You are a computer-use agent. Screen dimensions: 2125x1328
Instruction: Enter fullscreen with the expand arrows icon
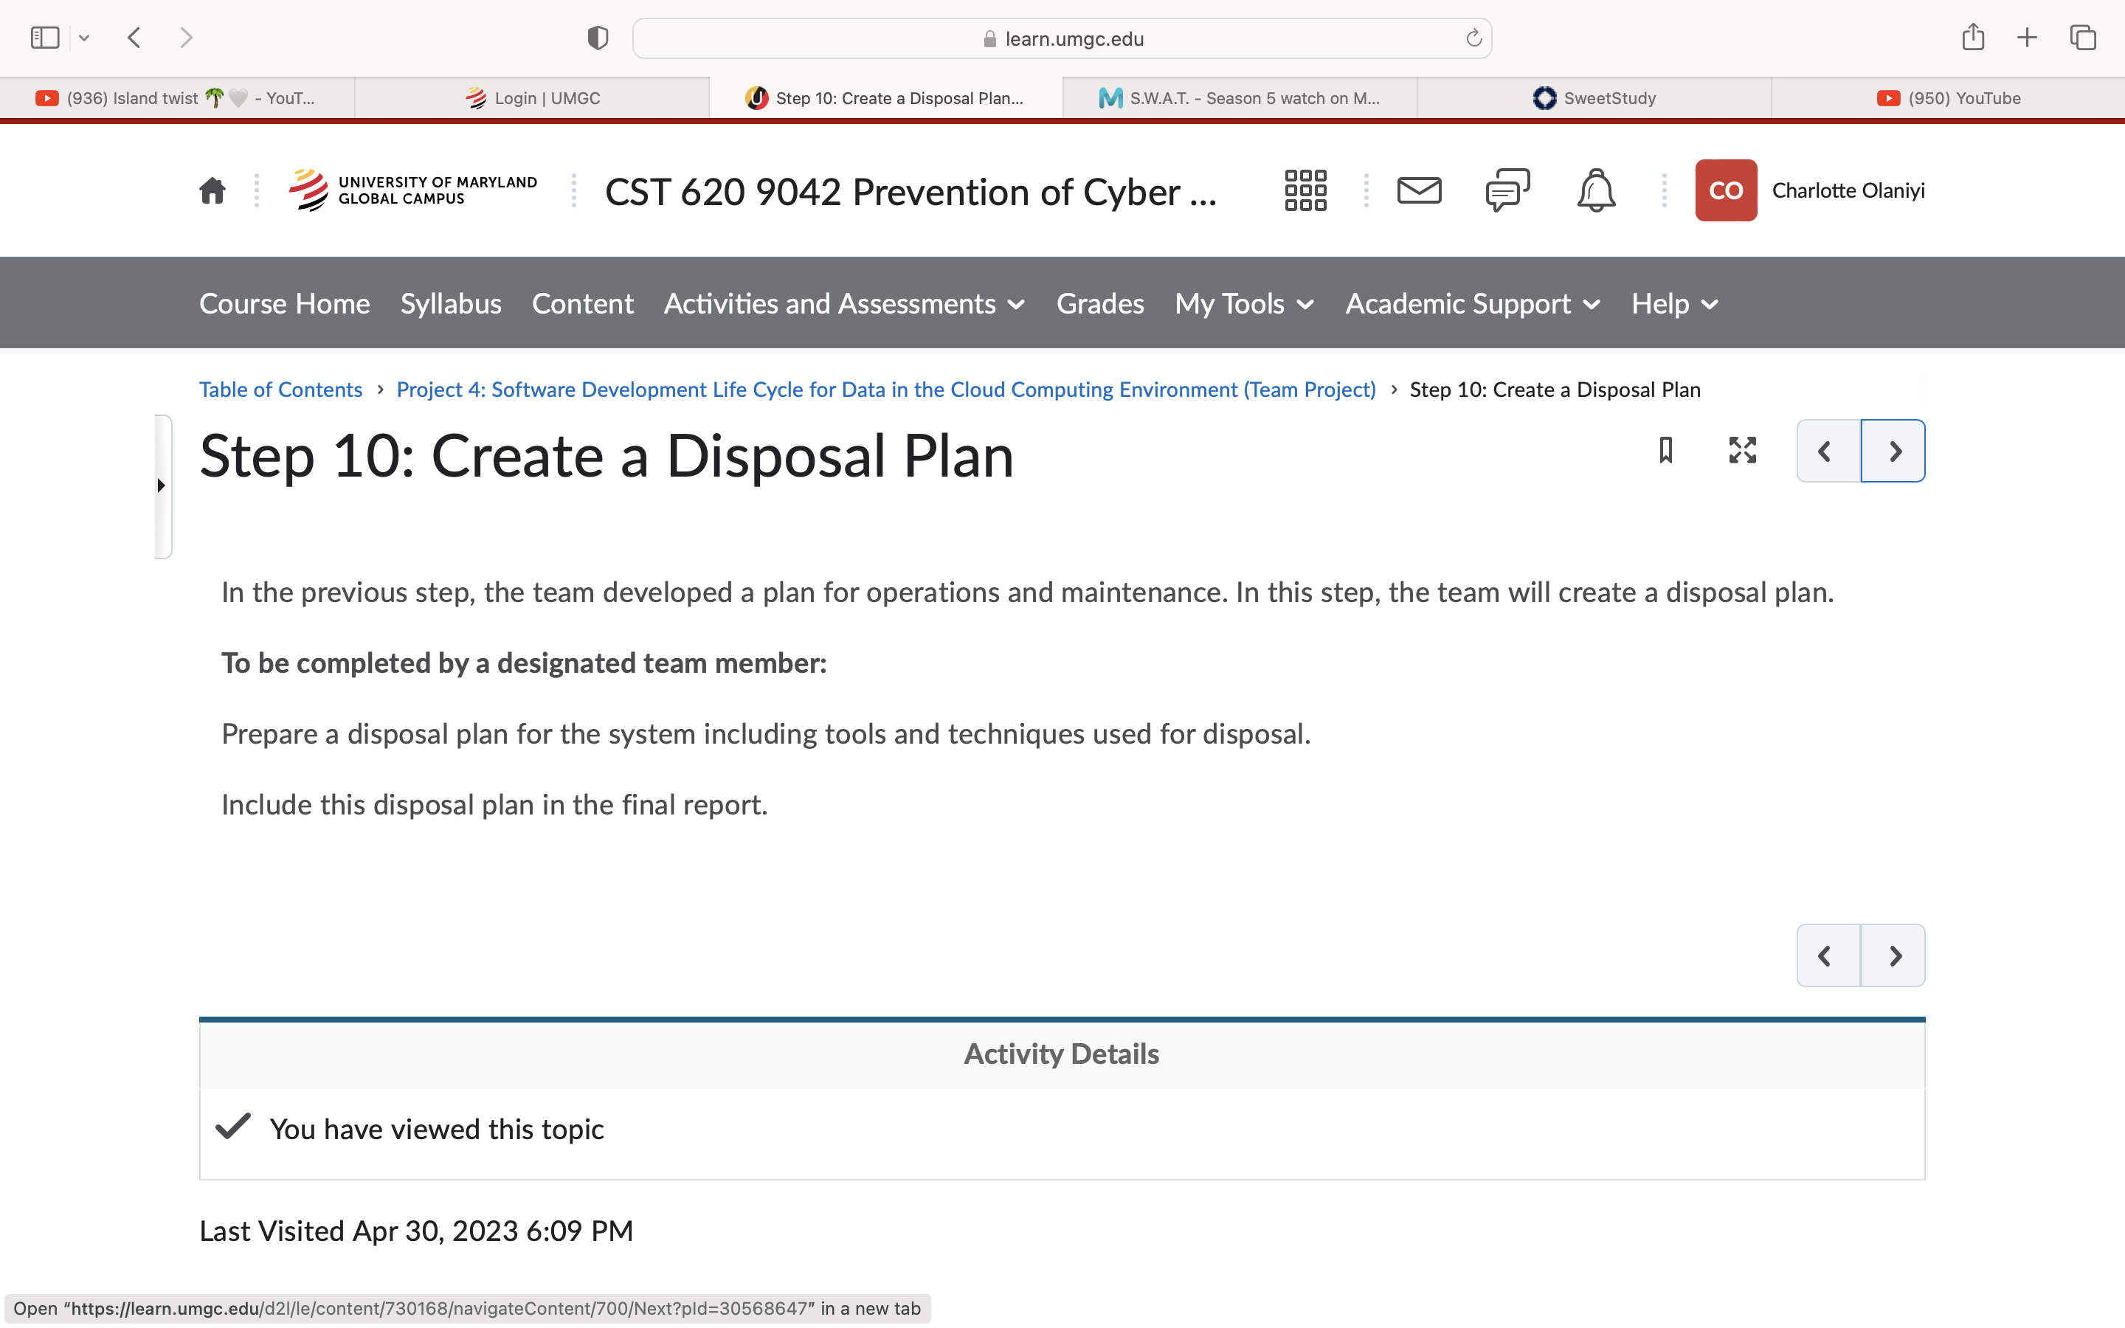point(1742,451)
